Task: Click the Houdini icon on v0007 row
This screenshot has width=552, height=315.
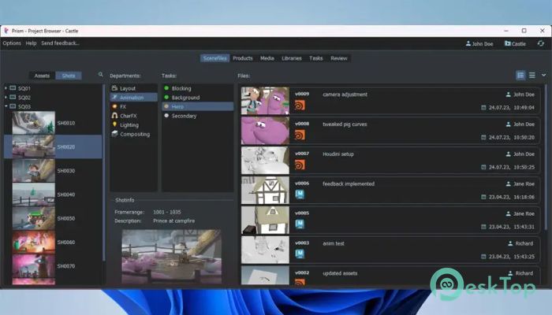Action: pyautogui.click(x=300, y=165)
